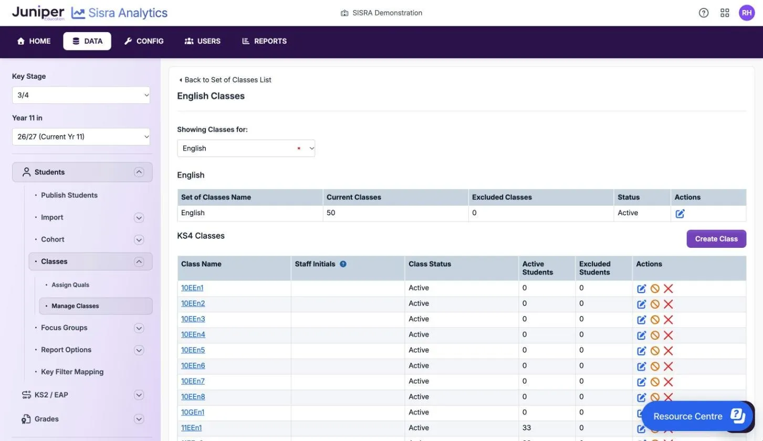
Task: Select Publish Students in sidebar
Action: [x=69, y=195]
